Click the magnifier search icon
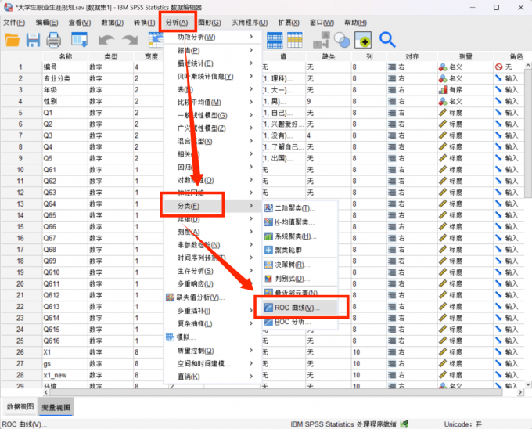Viewport: 532px width, 429px height. [387, 40]
